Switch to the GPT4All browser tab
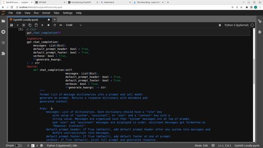Screen dimensions: 263x148 [x=50, y=2]
